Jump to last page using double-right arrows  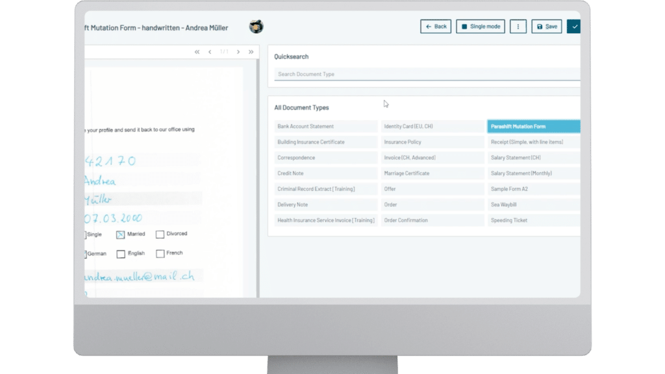(251, 52)
